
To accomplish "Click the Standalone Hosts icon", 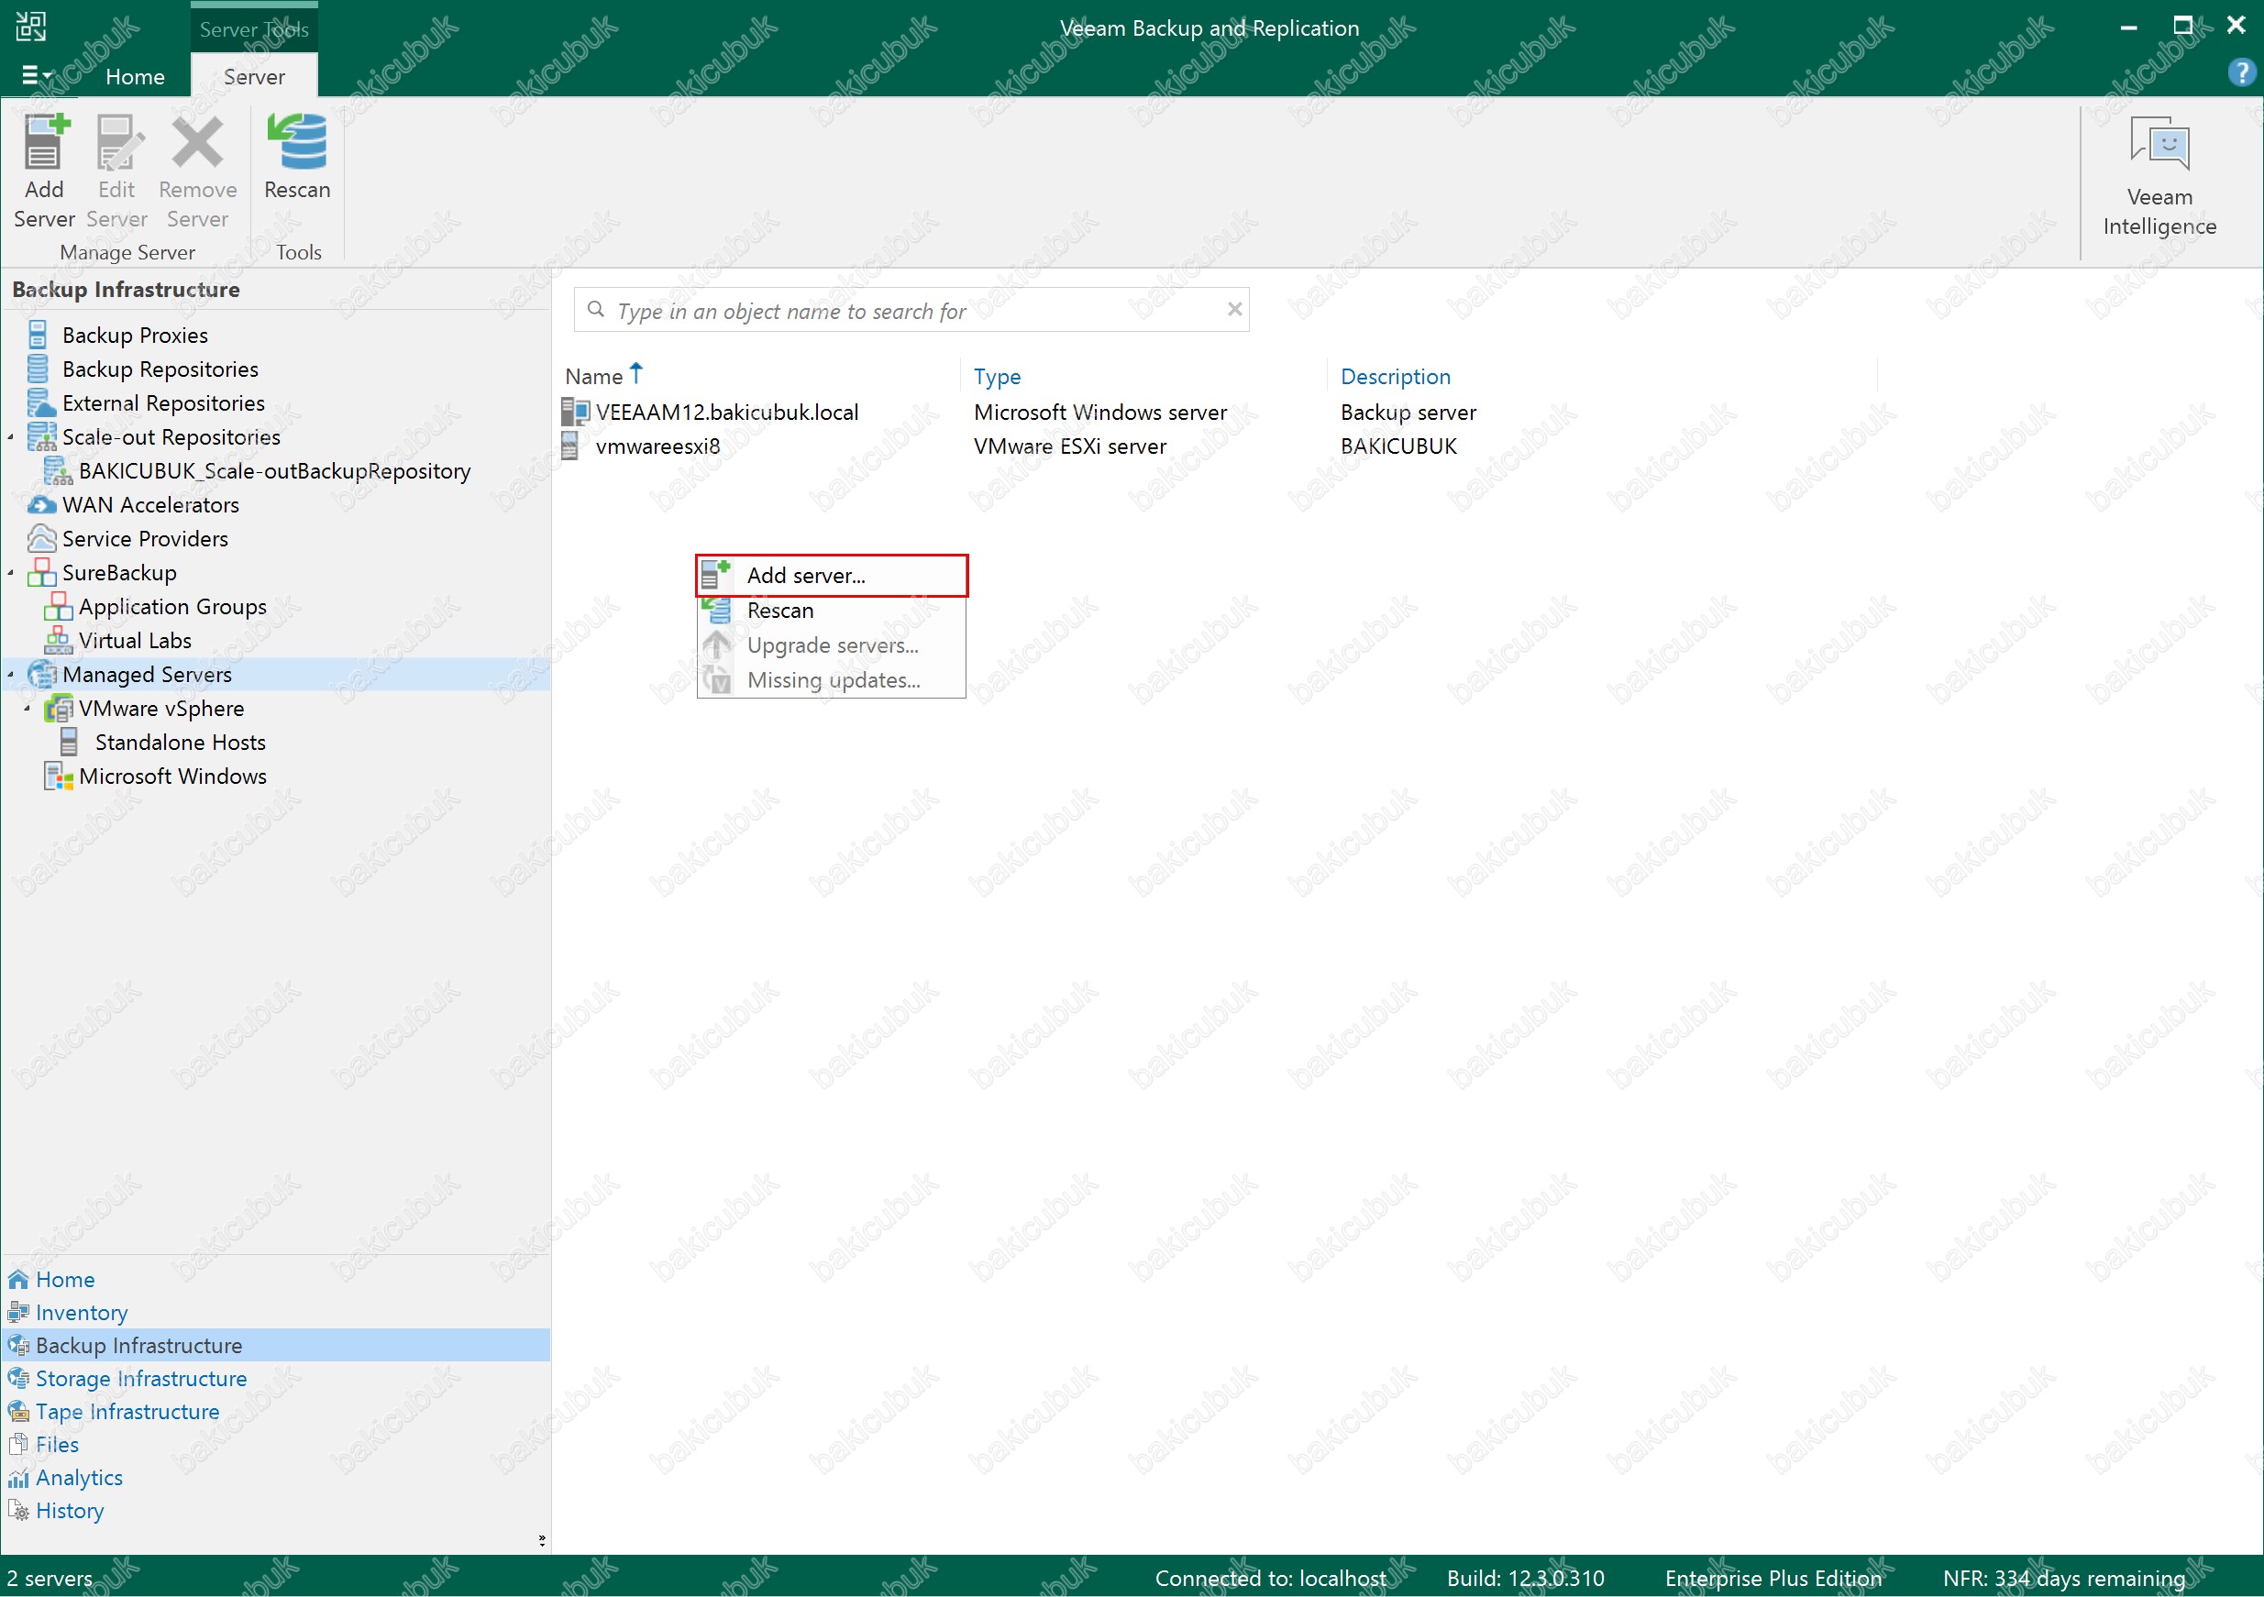I will [69, 742].
